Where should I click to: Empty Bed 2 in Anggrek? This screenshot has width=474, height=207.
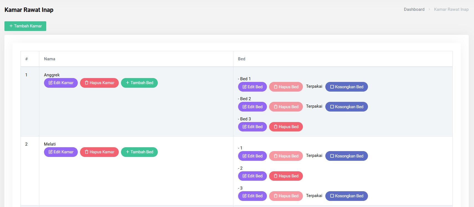click(347, 107)
